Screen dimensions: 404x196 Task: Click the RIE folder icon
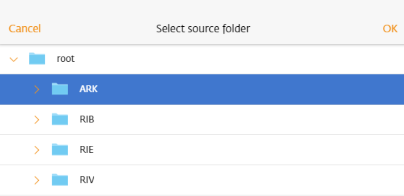pos(60,149)
